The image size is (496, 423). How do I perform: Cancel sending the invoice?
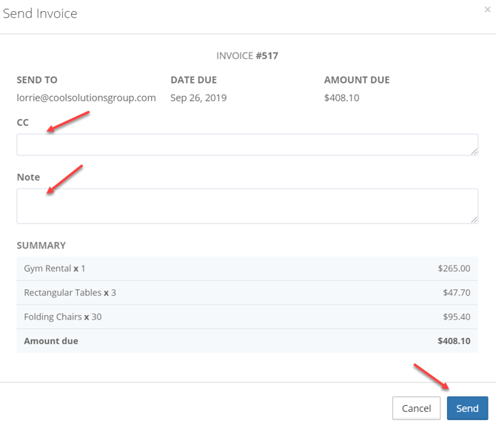(x=416, y=408)
